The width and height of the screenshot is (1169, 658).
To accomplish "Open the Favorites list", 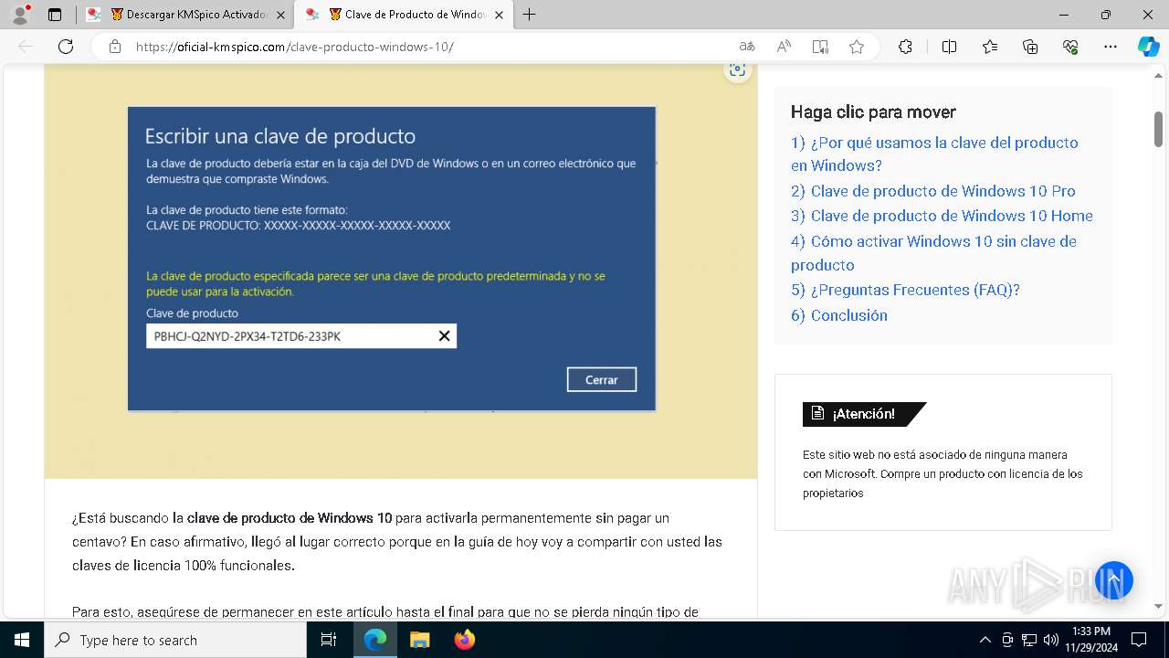I will (990, 47).
